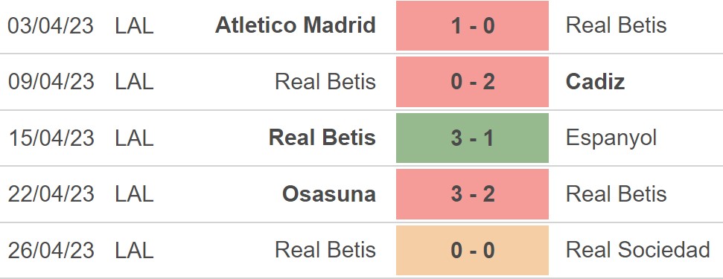
Task: Open the 0 - 0 draw score box
Action: 472,251
